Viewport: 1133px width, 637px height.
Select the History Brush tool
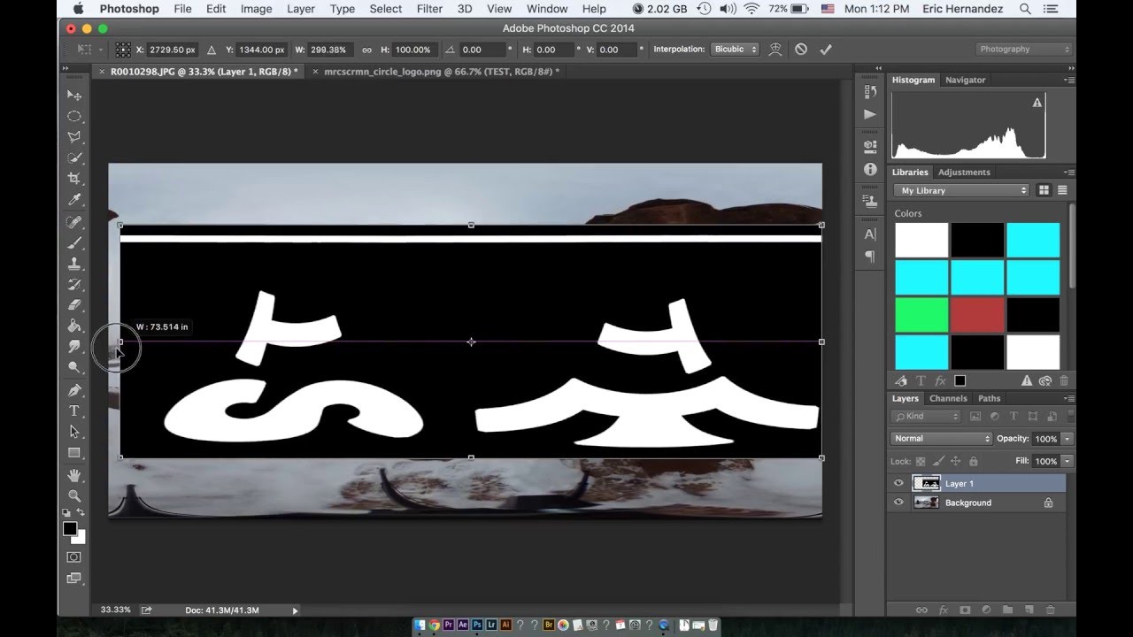74,284
